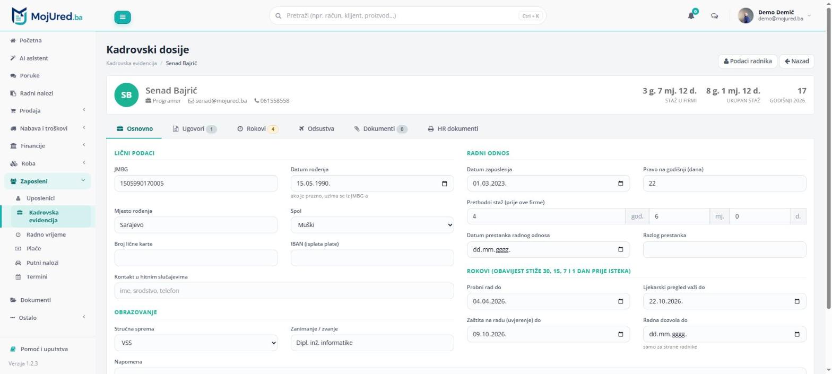Open the Stručna sprema dropdown
This screenshot has width=832, height=374.
click(196, 343)
